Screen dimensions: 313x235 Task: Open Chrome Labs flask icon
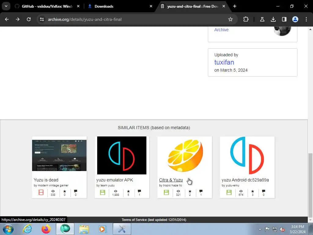(x=262, y=19)
